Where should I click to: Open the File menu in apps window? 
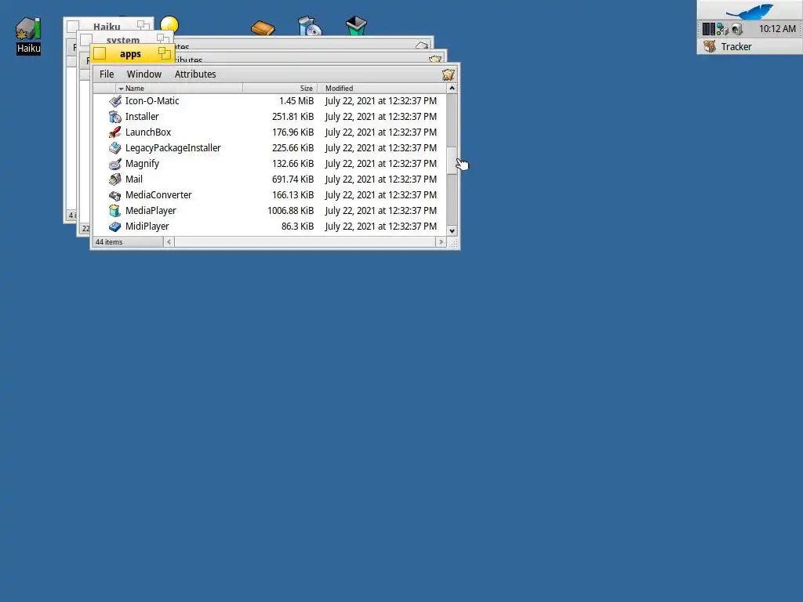(107, 74)
